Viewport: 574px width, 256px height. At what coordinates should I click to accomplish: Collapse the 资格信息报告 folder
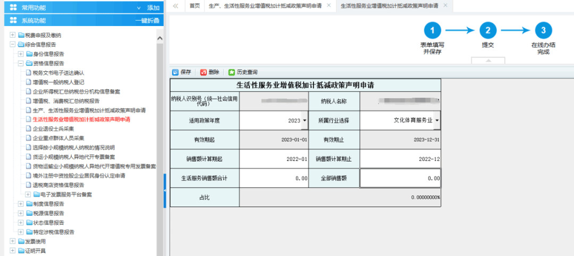pos(21,63)
